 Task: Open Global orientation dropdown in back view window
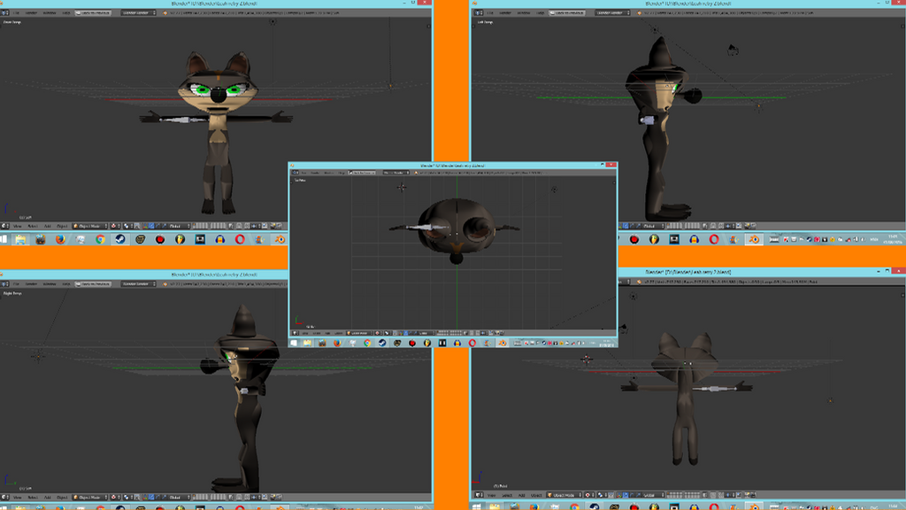click(652, 495)
